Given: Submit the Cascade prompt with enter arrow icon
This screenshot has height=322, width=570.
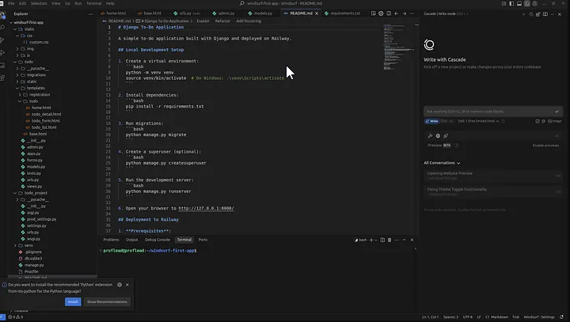Looking at the screenshot, I should (x=557, y=112).
